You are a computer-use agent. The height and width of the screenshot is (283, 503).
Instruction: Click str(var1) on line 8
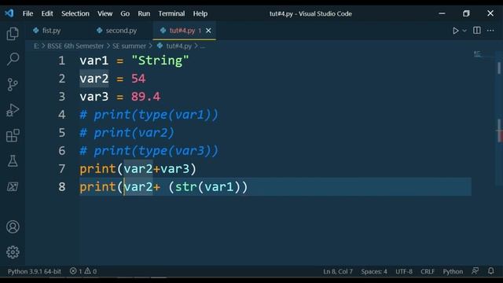tap(207, 187)
